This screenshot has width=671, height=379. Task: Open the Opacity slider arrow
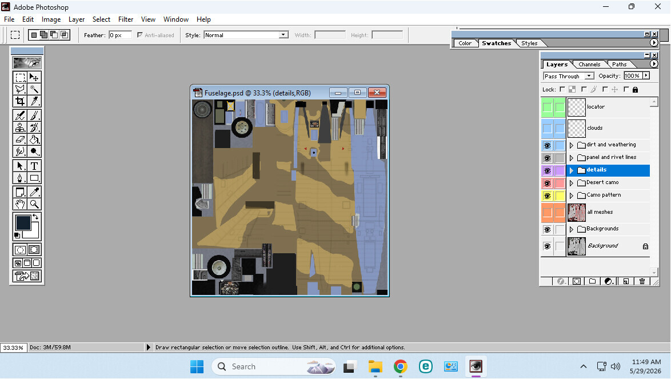pos(646,75)
